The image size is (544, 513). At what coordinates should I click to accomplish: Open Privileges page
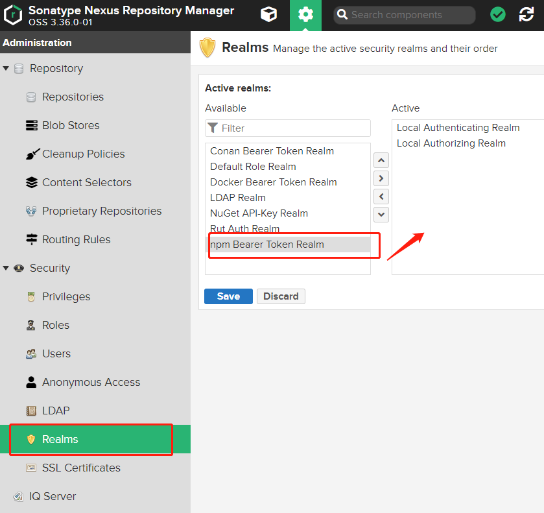(x=66, y=297)
